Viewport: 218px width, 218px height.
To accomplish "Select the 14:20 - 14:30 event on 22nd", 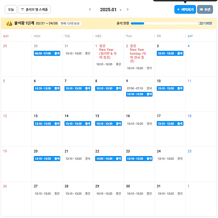I will pyautogui.click(x=108, y=159).
